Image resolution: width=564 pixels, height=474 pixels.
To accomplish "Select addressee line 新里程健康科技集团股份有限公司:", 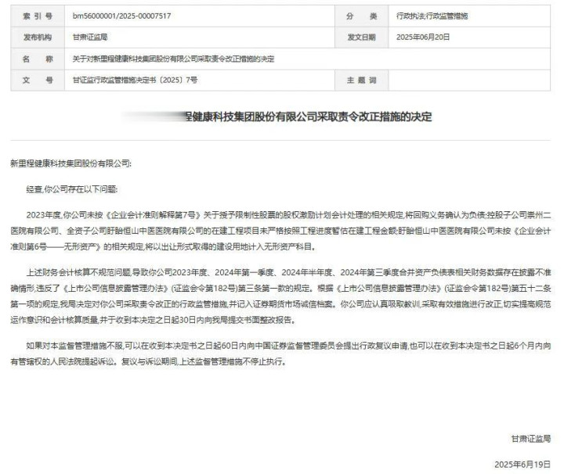I will click(x=70, y=163).
